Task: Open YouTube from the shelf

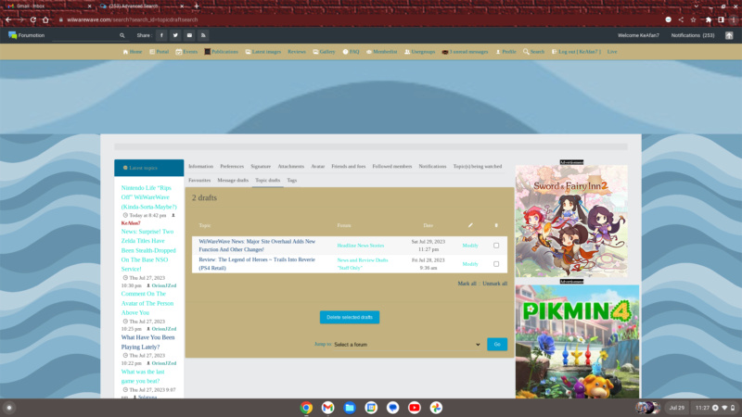Action: [x=414, y=408]
